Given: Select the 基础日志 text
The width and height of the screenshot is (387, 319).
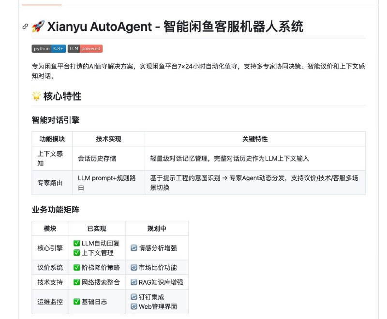Looking at the screenshot, I should (94, 302).
